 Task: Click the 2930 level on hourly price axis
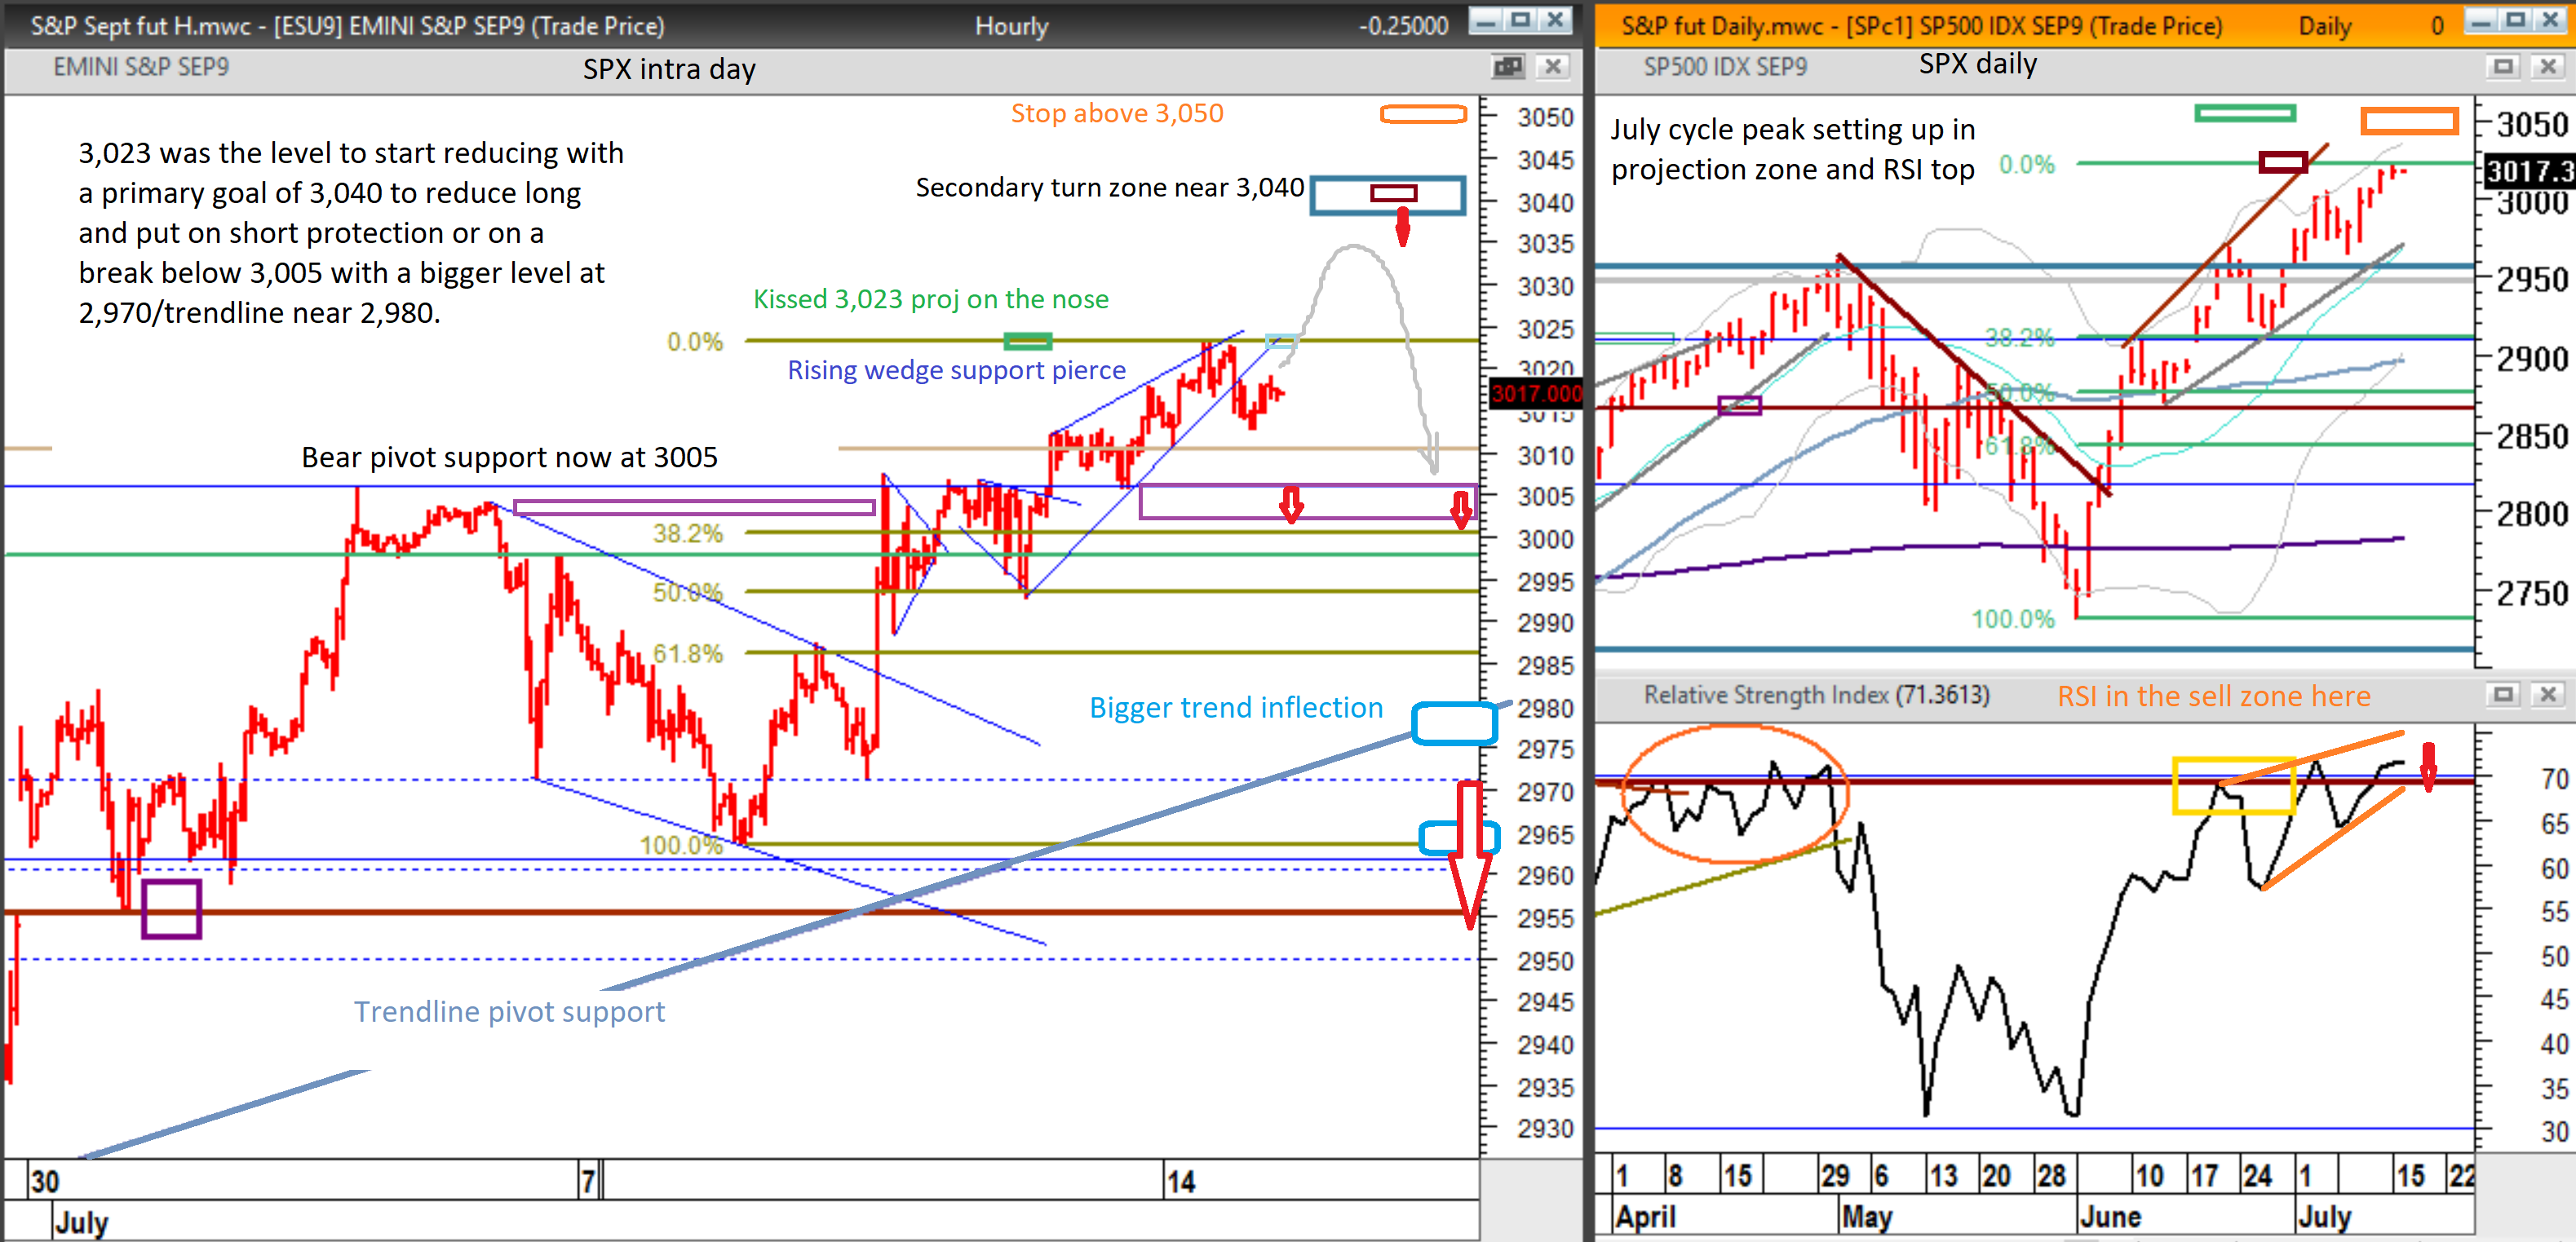pos(1545,1129)
